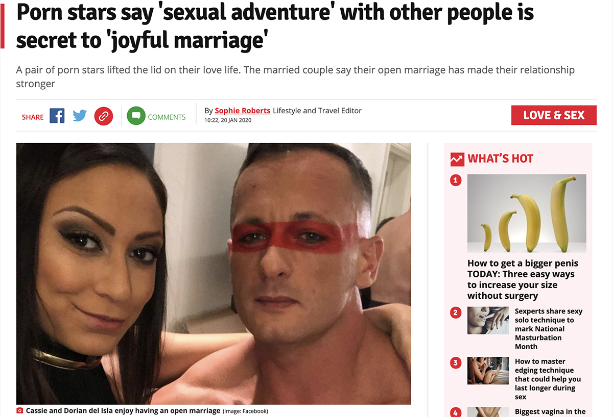Viewport: 613px width, 417px height.
Task: Select What's Hot number 1 badge
Action: coord(456,179)
